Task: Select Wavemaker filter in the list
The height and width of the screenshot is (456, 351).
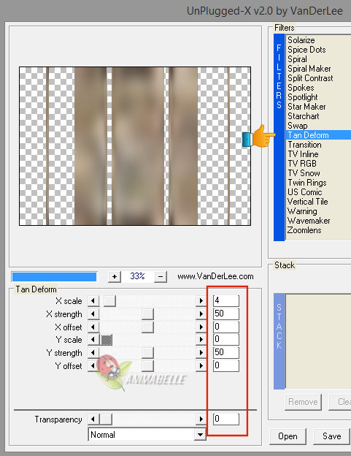Action: [309, 221]
